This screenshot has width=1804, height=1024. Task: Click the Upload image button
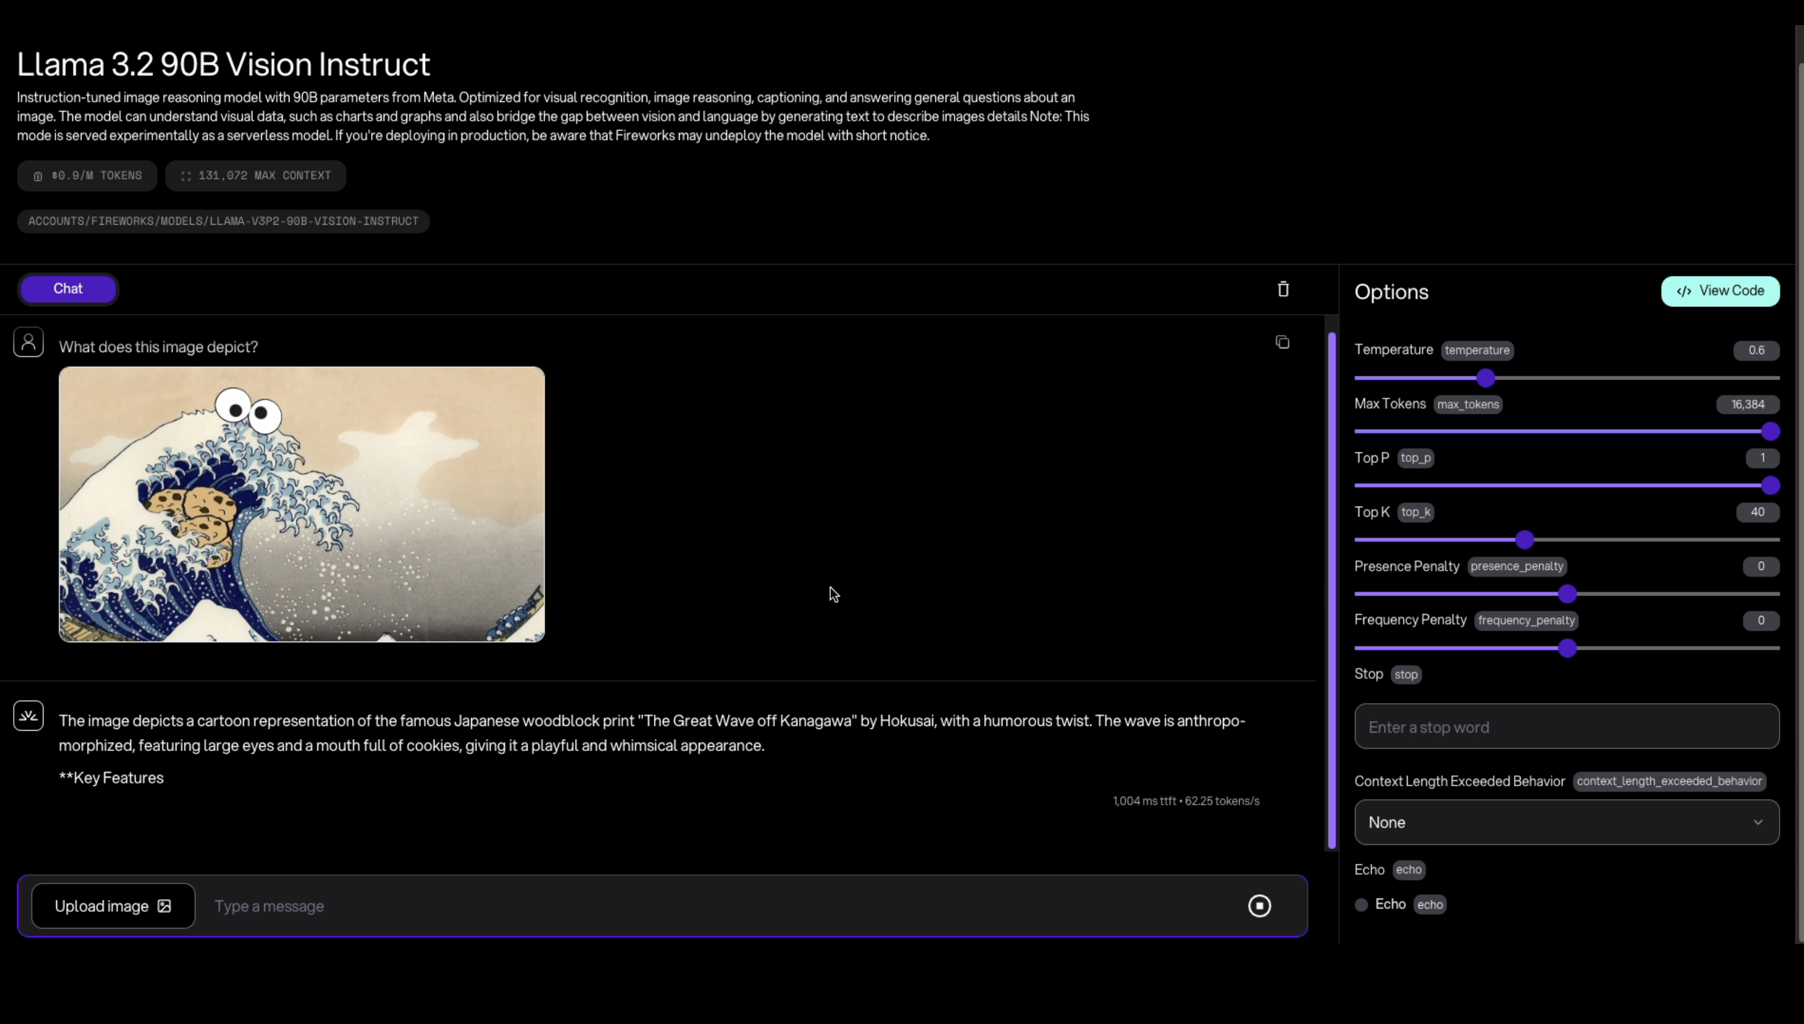click(x=114, y=906)
